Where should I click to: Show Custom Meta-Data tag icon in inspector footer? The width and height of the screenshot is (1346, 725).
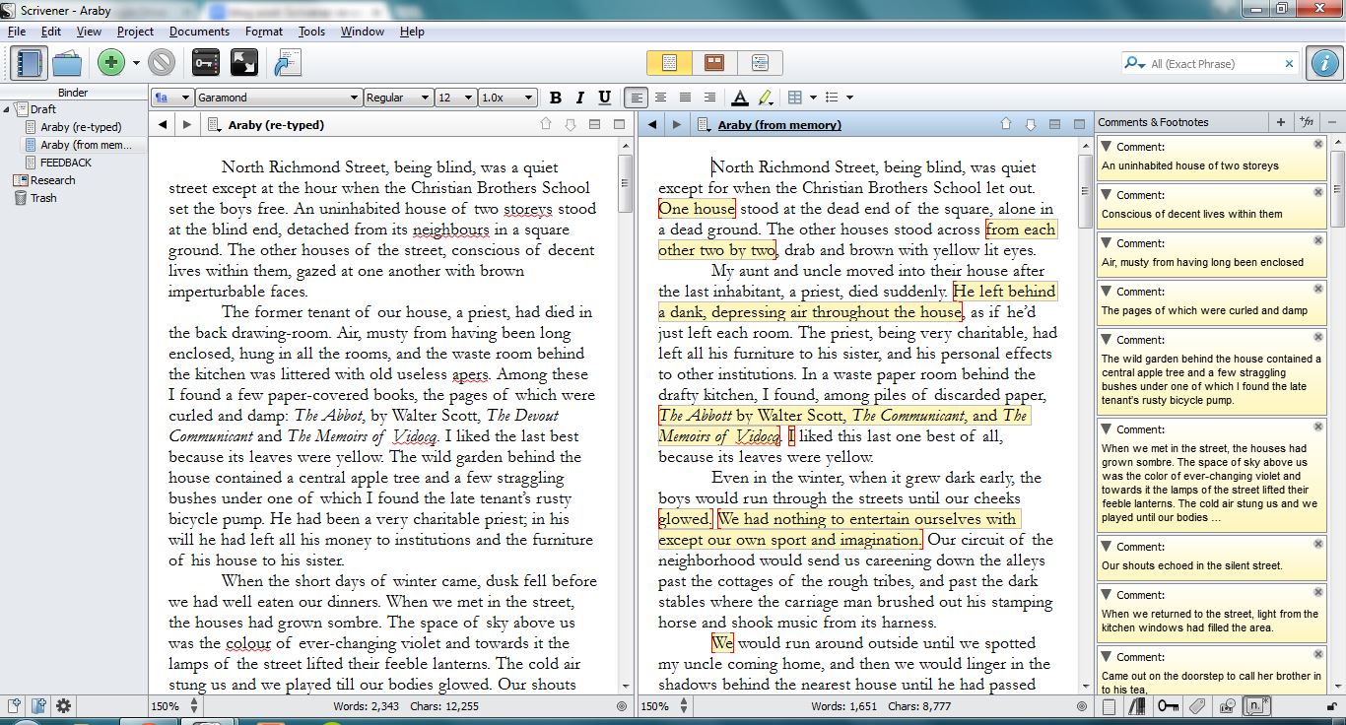tap(1198, 706)
